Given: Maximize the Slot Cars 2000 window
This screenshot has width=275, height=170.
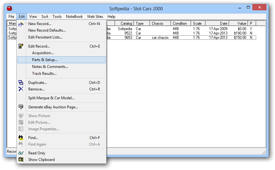Looking at the screenshot, I should 248,7.
